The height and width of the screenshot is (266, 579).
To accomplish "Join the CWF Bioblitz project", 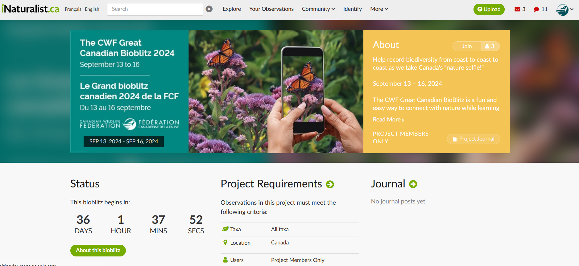I will click(x=467, y=46).
